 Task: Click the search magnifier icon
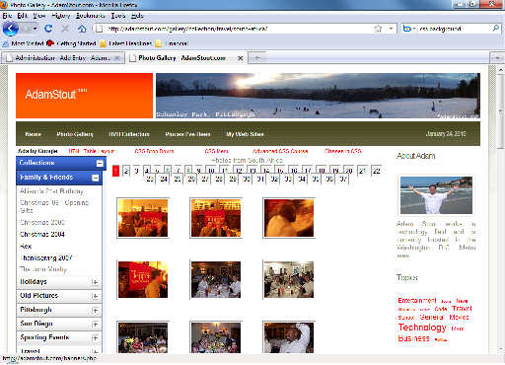tap(495, 29)
